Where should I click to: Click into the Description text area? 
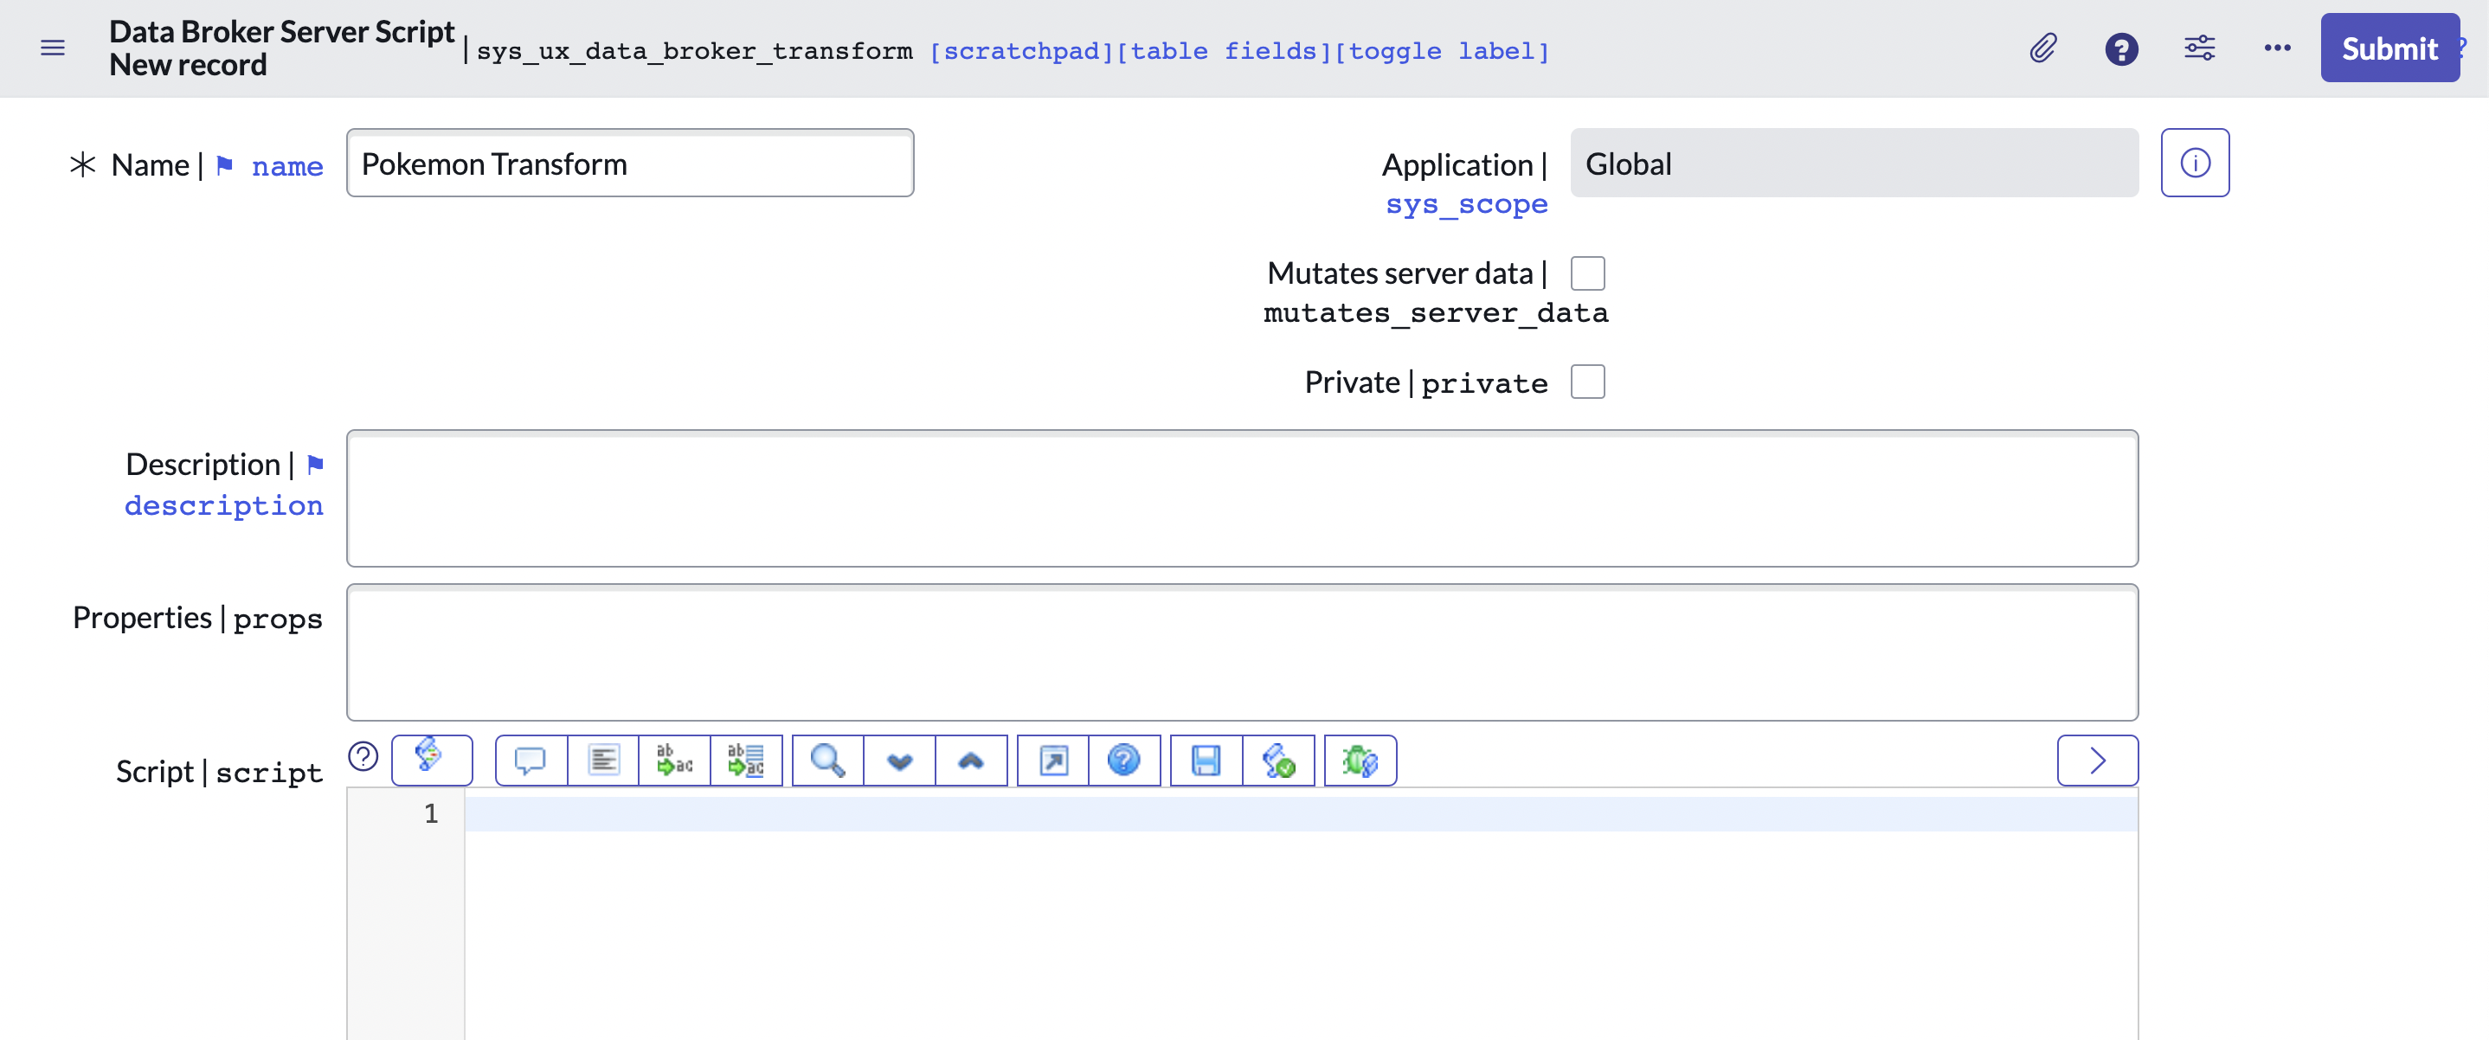(x=1242, y=498)
